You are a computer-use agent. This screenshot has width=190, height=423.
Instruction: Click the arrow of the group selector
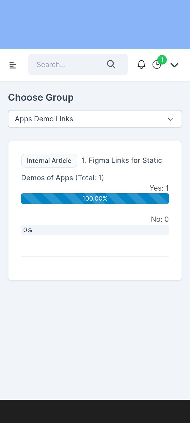(x=170, y=119)
